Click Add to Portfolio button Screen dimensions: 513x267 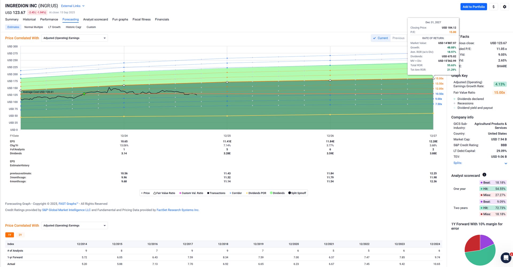[473, 7]
